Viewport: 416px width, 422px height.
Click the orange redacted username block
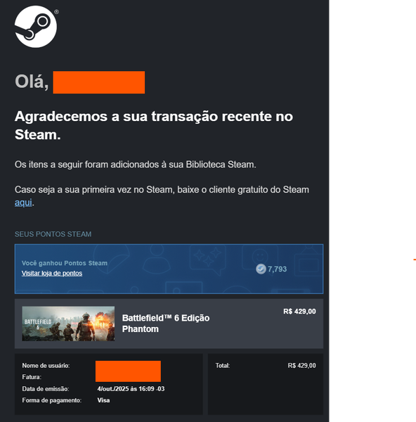tap(128, 371)
